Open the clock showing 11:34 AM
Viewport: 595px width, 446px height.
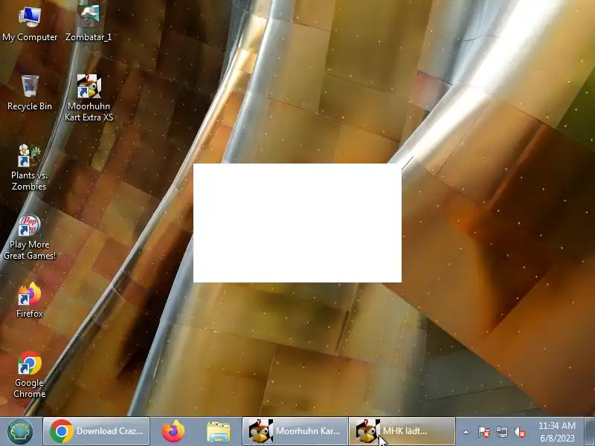[556, 432]
